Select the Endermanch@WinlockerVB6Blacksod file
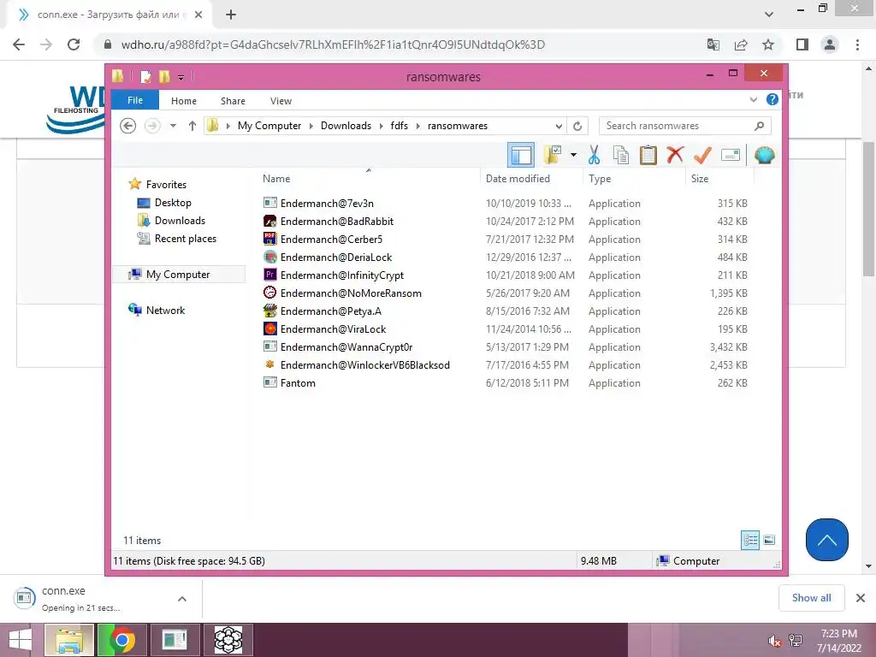 tap(364, 364)
